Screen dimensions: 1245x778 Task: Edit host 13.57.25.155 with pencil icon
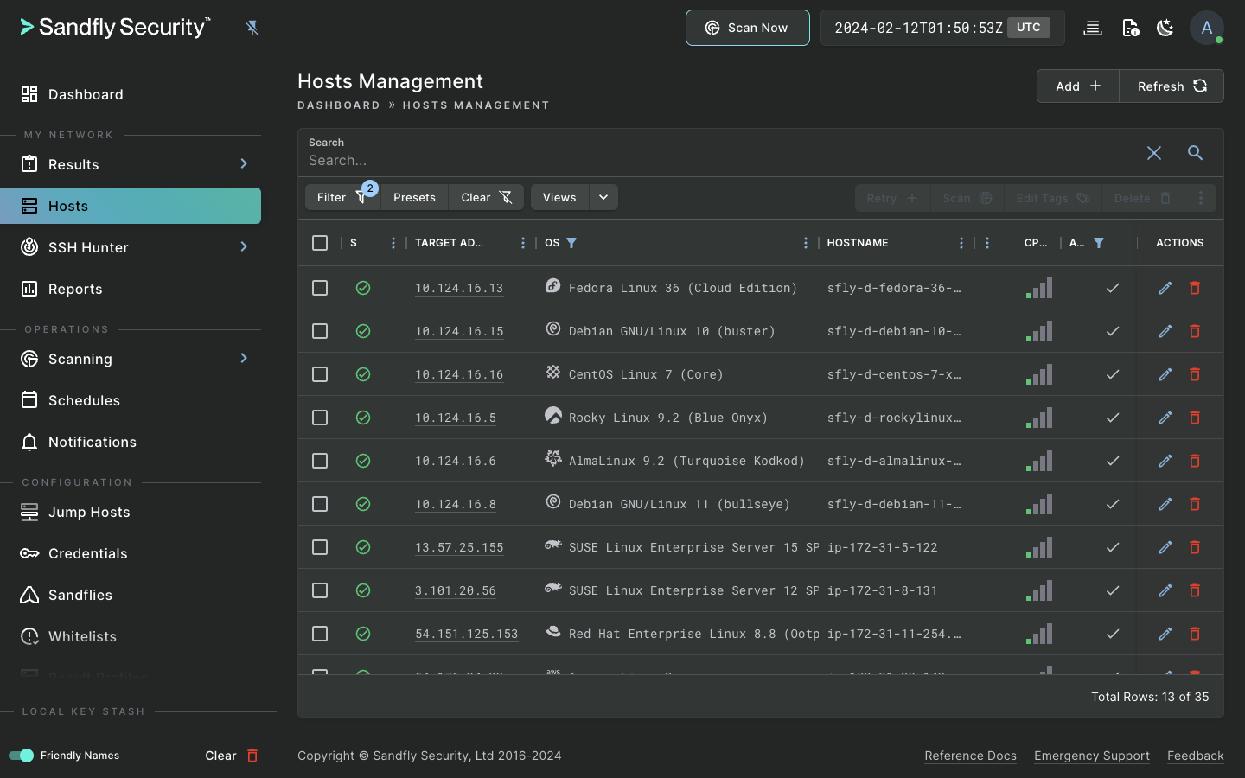click(1165, 547)
